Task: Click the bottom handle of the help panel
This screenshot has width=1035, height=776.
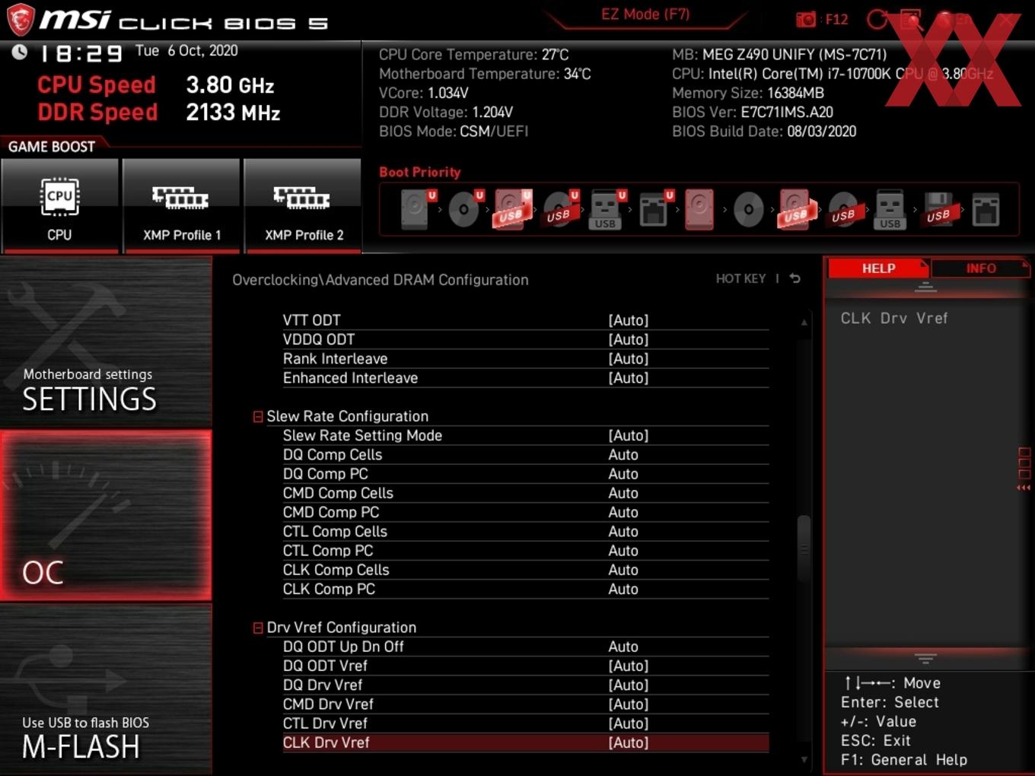Action: point(925,658)
